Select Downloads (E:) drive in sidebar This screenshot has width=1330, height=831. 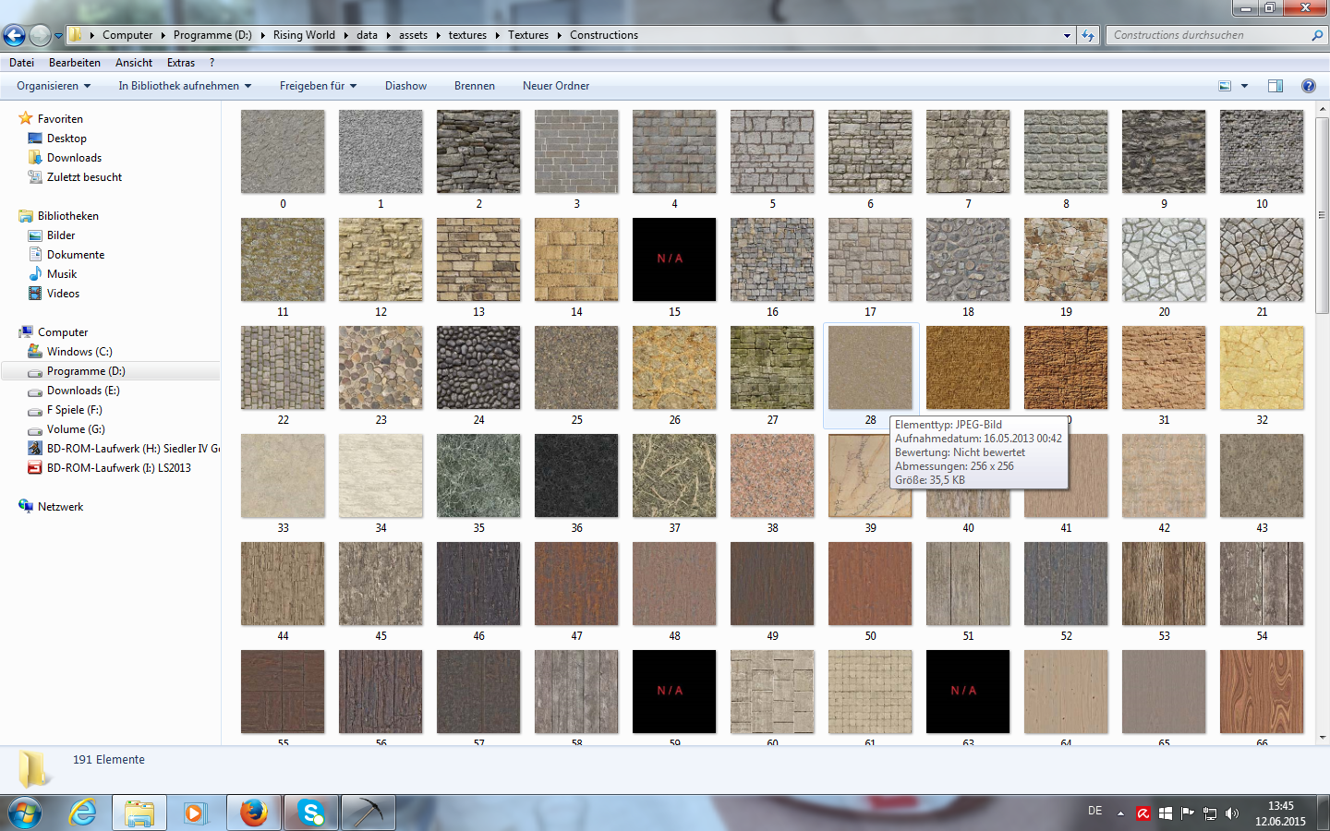(x=83, y=391)
